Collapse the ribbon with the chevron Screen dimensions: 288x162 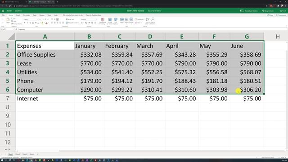click(x=286, y=26)
